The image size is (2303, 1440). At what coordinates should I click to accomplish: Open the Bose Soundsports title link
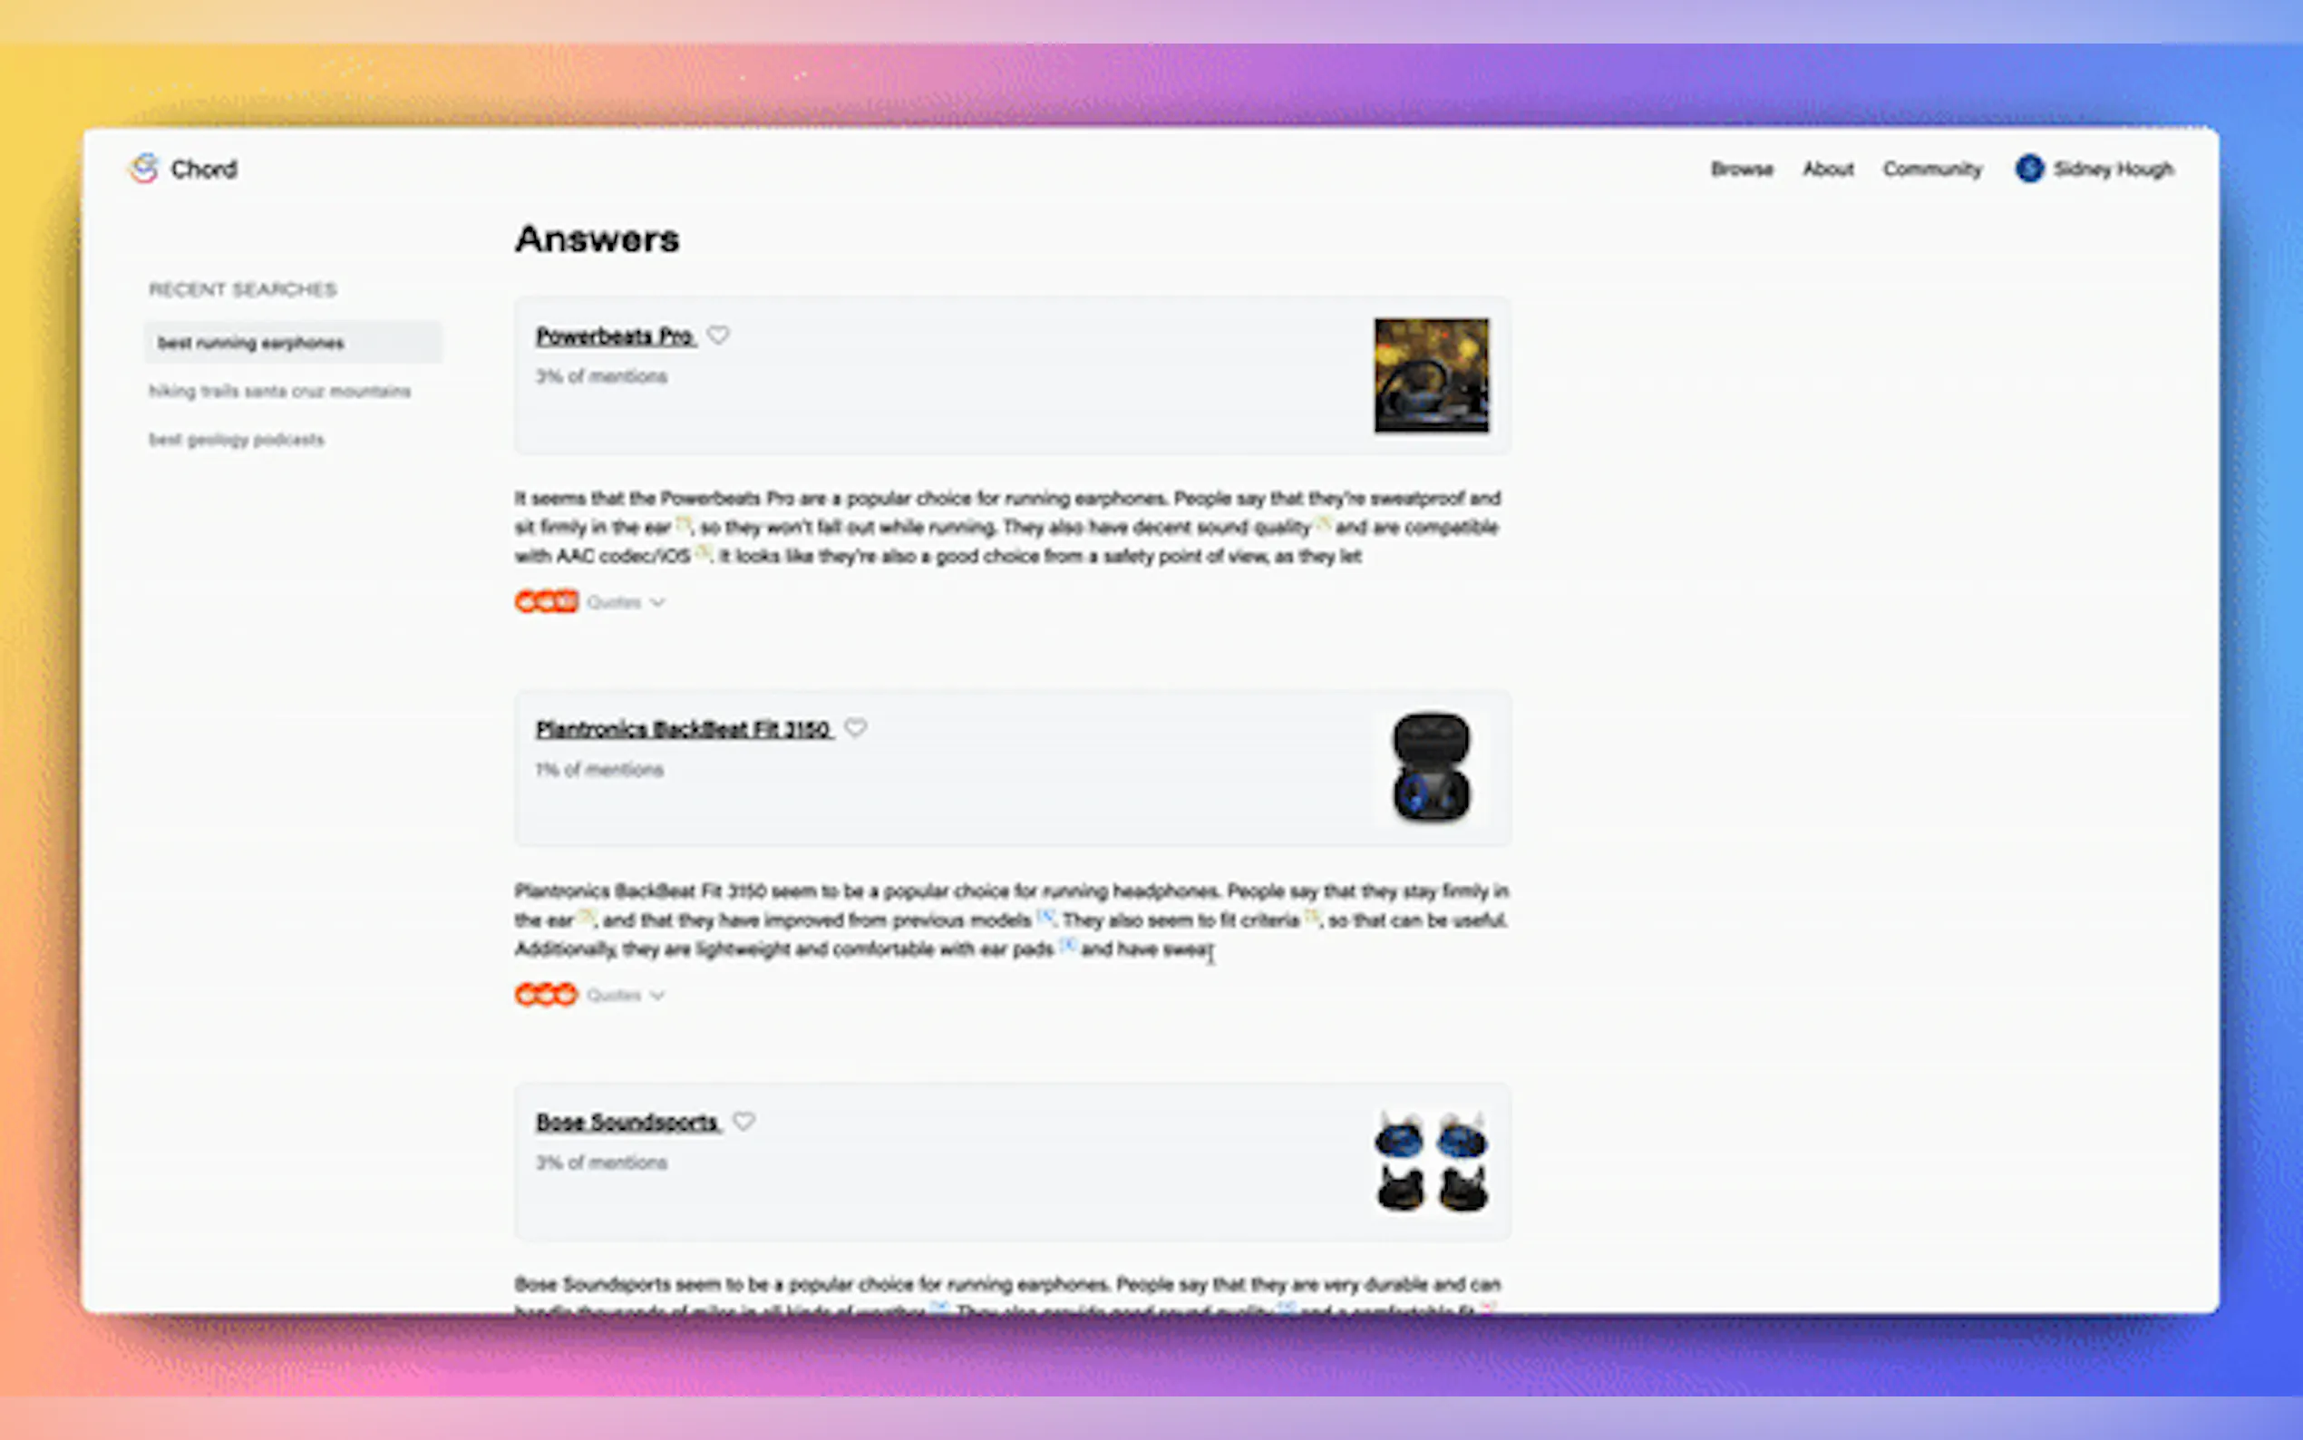(627, 1123)
